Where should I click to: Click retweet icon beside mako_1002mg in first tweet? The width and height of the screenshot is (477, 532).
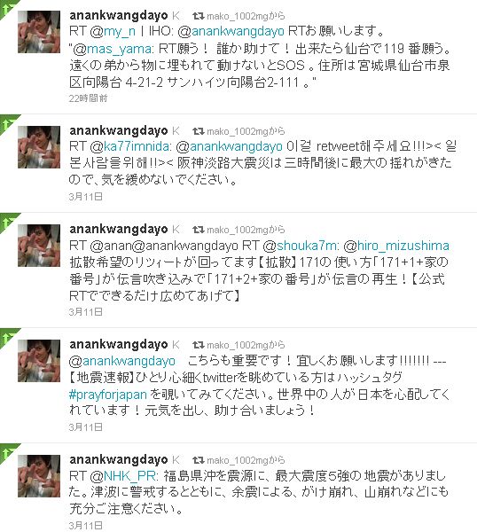point(198,16)
